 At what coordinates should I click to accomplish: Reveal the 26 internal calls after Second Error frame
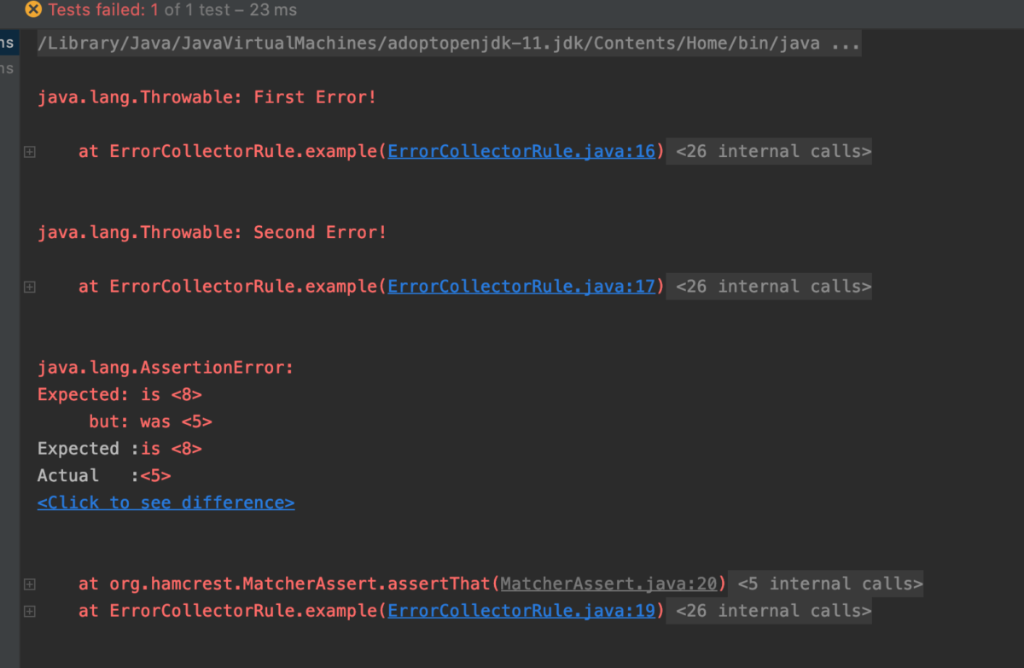(x=768, y=286)
